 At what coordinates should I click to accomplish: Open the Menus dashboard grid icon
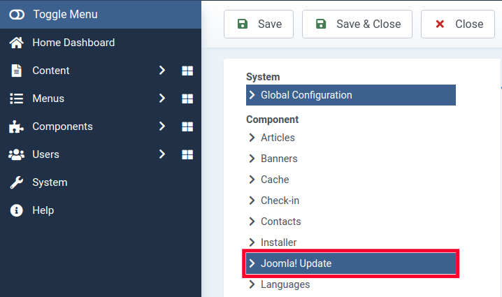pos(187,99)
